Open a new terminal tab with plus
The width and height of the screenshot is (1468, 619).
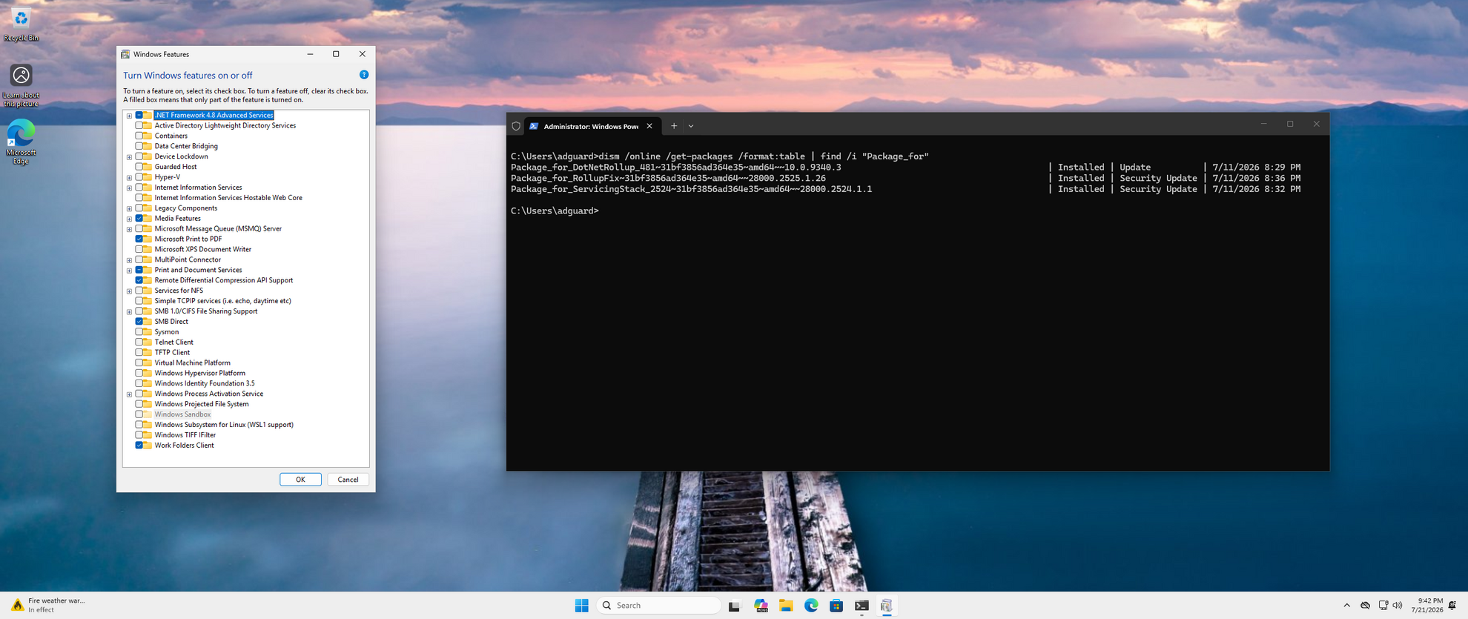coord(674,126)
